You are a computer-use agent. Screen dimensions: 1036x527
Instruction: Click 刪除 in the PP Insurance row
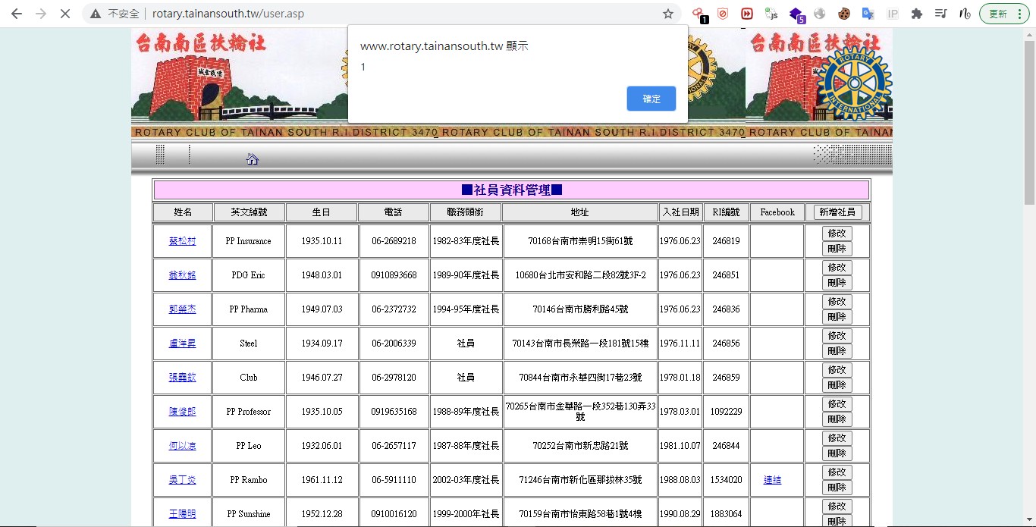pos(837,249)
